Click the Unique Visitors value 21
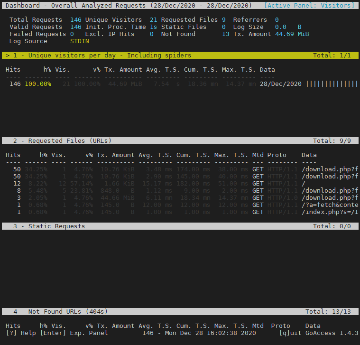This screenshot has width=360, height=345. (153, 20)
